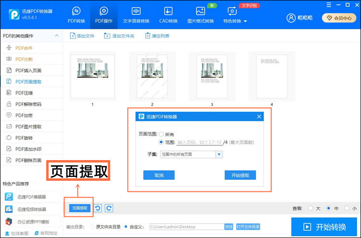Rotate counterclockwise icon
Image resolution: width=361 pixels, height=238 pixels.
pyautogui.click(x=98, y=208)
